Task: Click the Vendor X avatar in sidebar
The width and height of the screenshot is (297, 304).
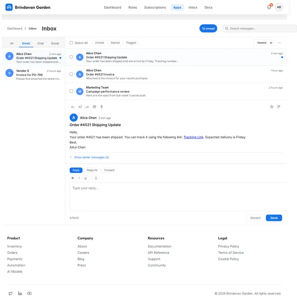Action: click(9, 73)
